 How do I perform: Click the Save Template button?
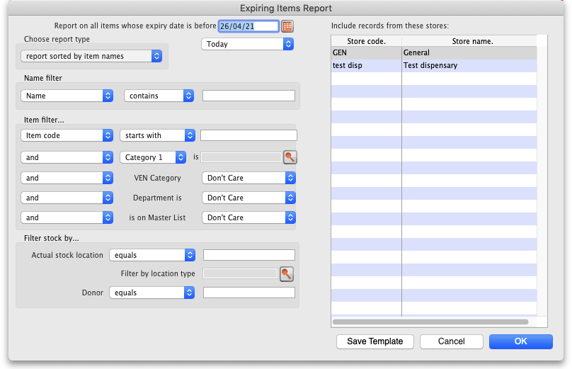coord(374,341)
